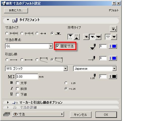This screenshot has height=121, width=161.
Task: Open the MS ゴシック font dropdown
Action: (x=66, y=68)
